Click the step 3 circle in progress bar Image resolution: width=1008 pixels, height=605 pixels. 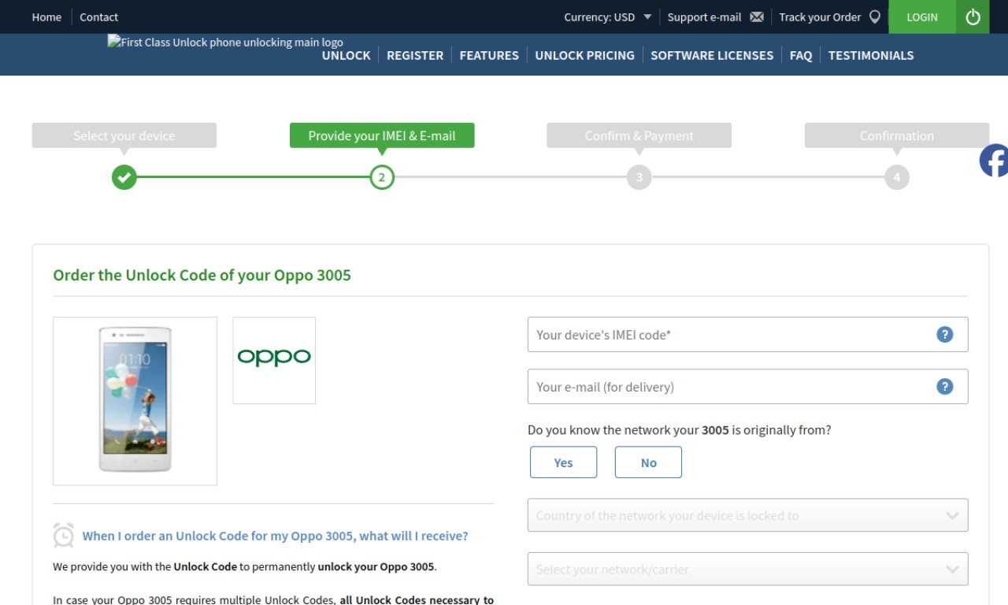click(x=639, y=177)
